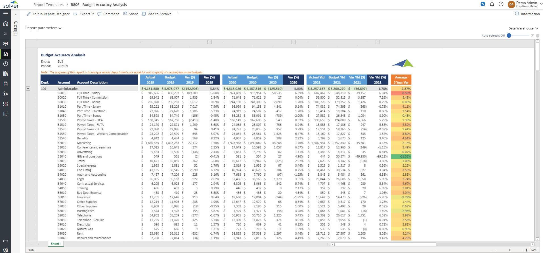This screenshot has height=253, width=543.
Task: Open the hamburger navigation menu
Action: click(x=5, y=14)
